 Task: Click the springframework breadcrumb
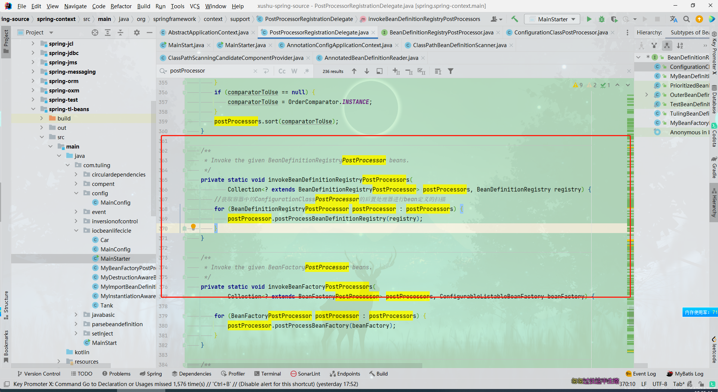pos(175,19)
